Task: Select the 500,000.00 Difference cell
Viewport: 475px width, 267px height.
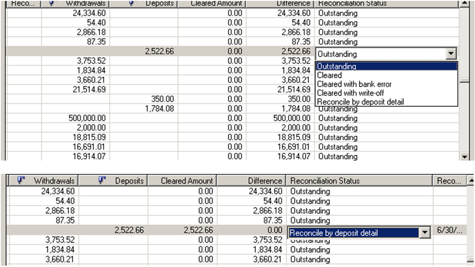Action: 281,118
